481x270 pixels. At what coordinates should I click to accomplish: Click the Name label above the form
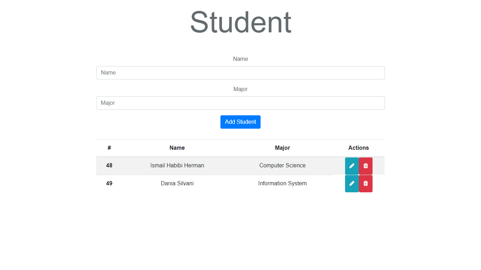click(241, 59)
